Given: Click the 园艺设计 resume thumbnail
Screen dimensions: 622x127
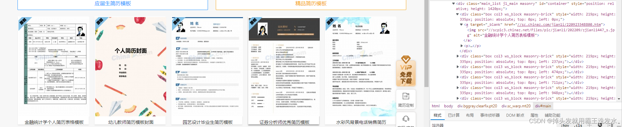Looking at the screenshot, I should (207, 67).
